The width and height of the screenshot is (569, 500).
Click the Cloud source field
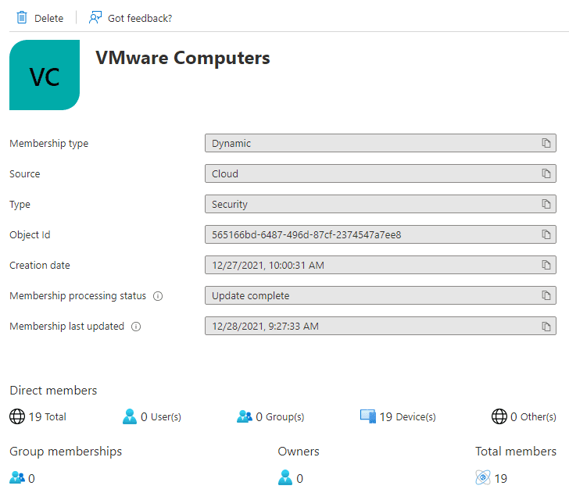(381, 173)
